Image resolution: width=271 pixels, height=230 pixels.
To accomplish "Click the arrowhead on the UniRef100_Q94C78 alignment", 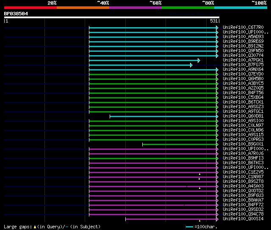I will point(217,215).
